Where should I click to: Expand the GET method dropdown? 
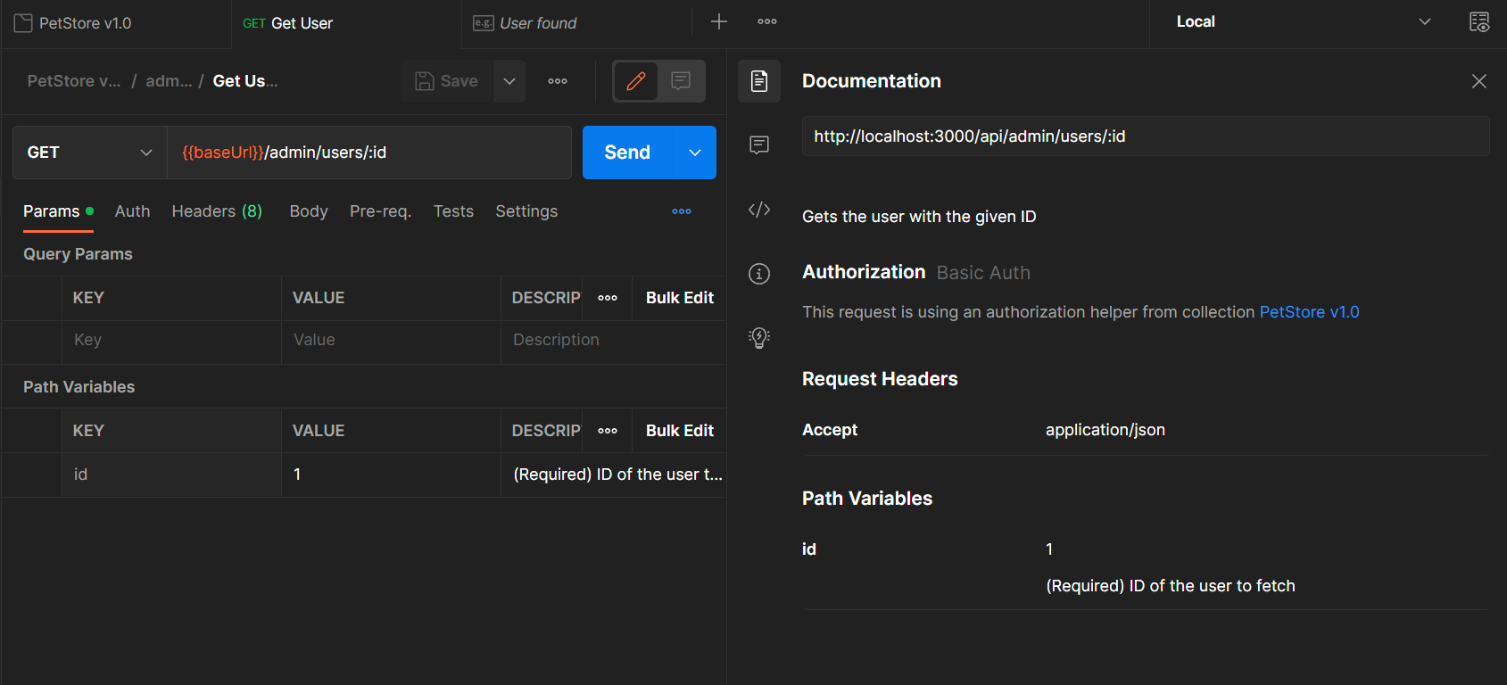(90, 153)
